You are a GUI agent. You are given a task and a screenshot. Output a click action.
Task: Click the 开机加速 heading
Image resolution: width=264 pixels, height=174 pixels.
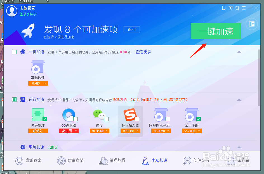click(36, 52)
